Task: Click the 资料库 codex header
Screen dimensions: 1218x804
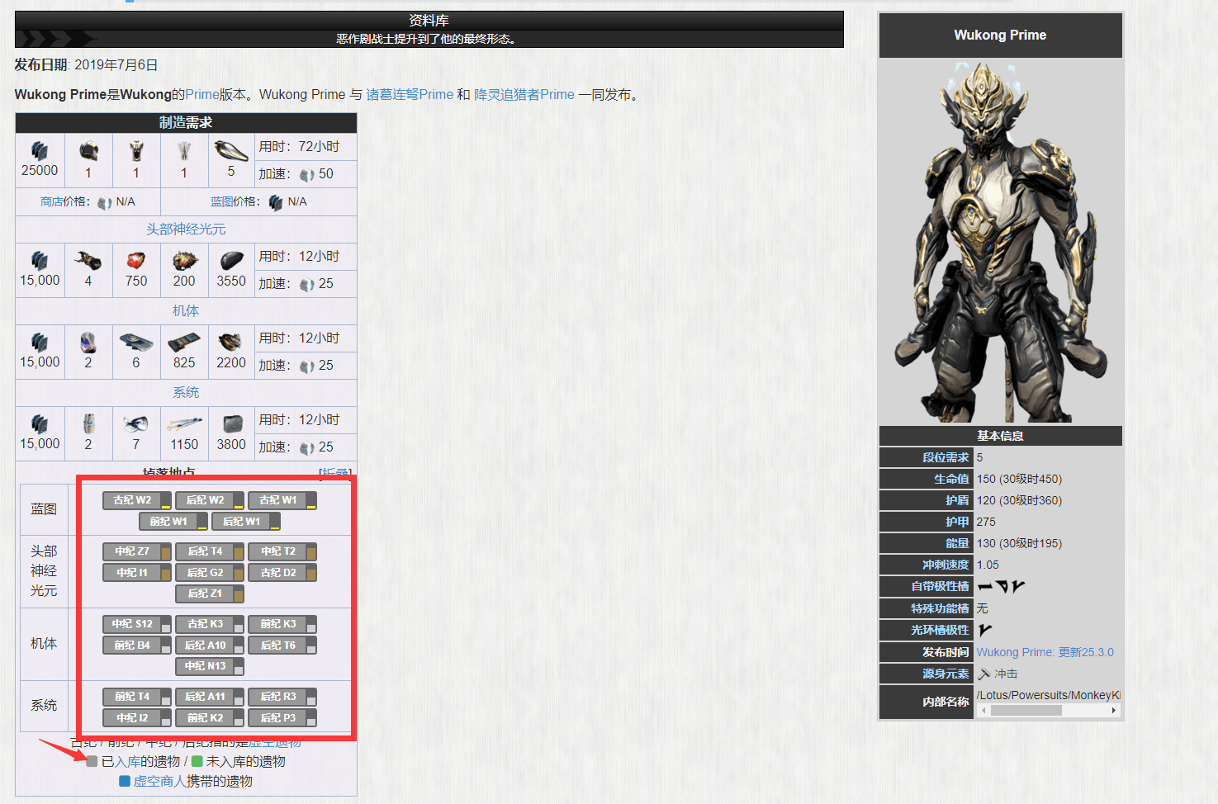Action: pos(429,21)
